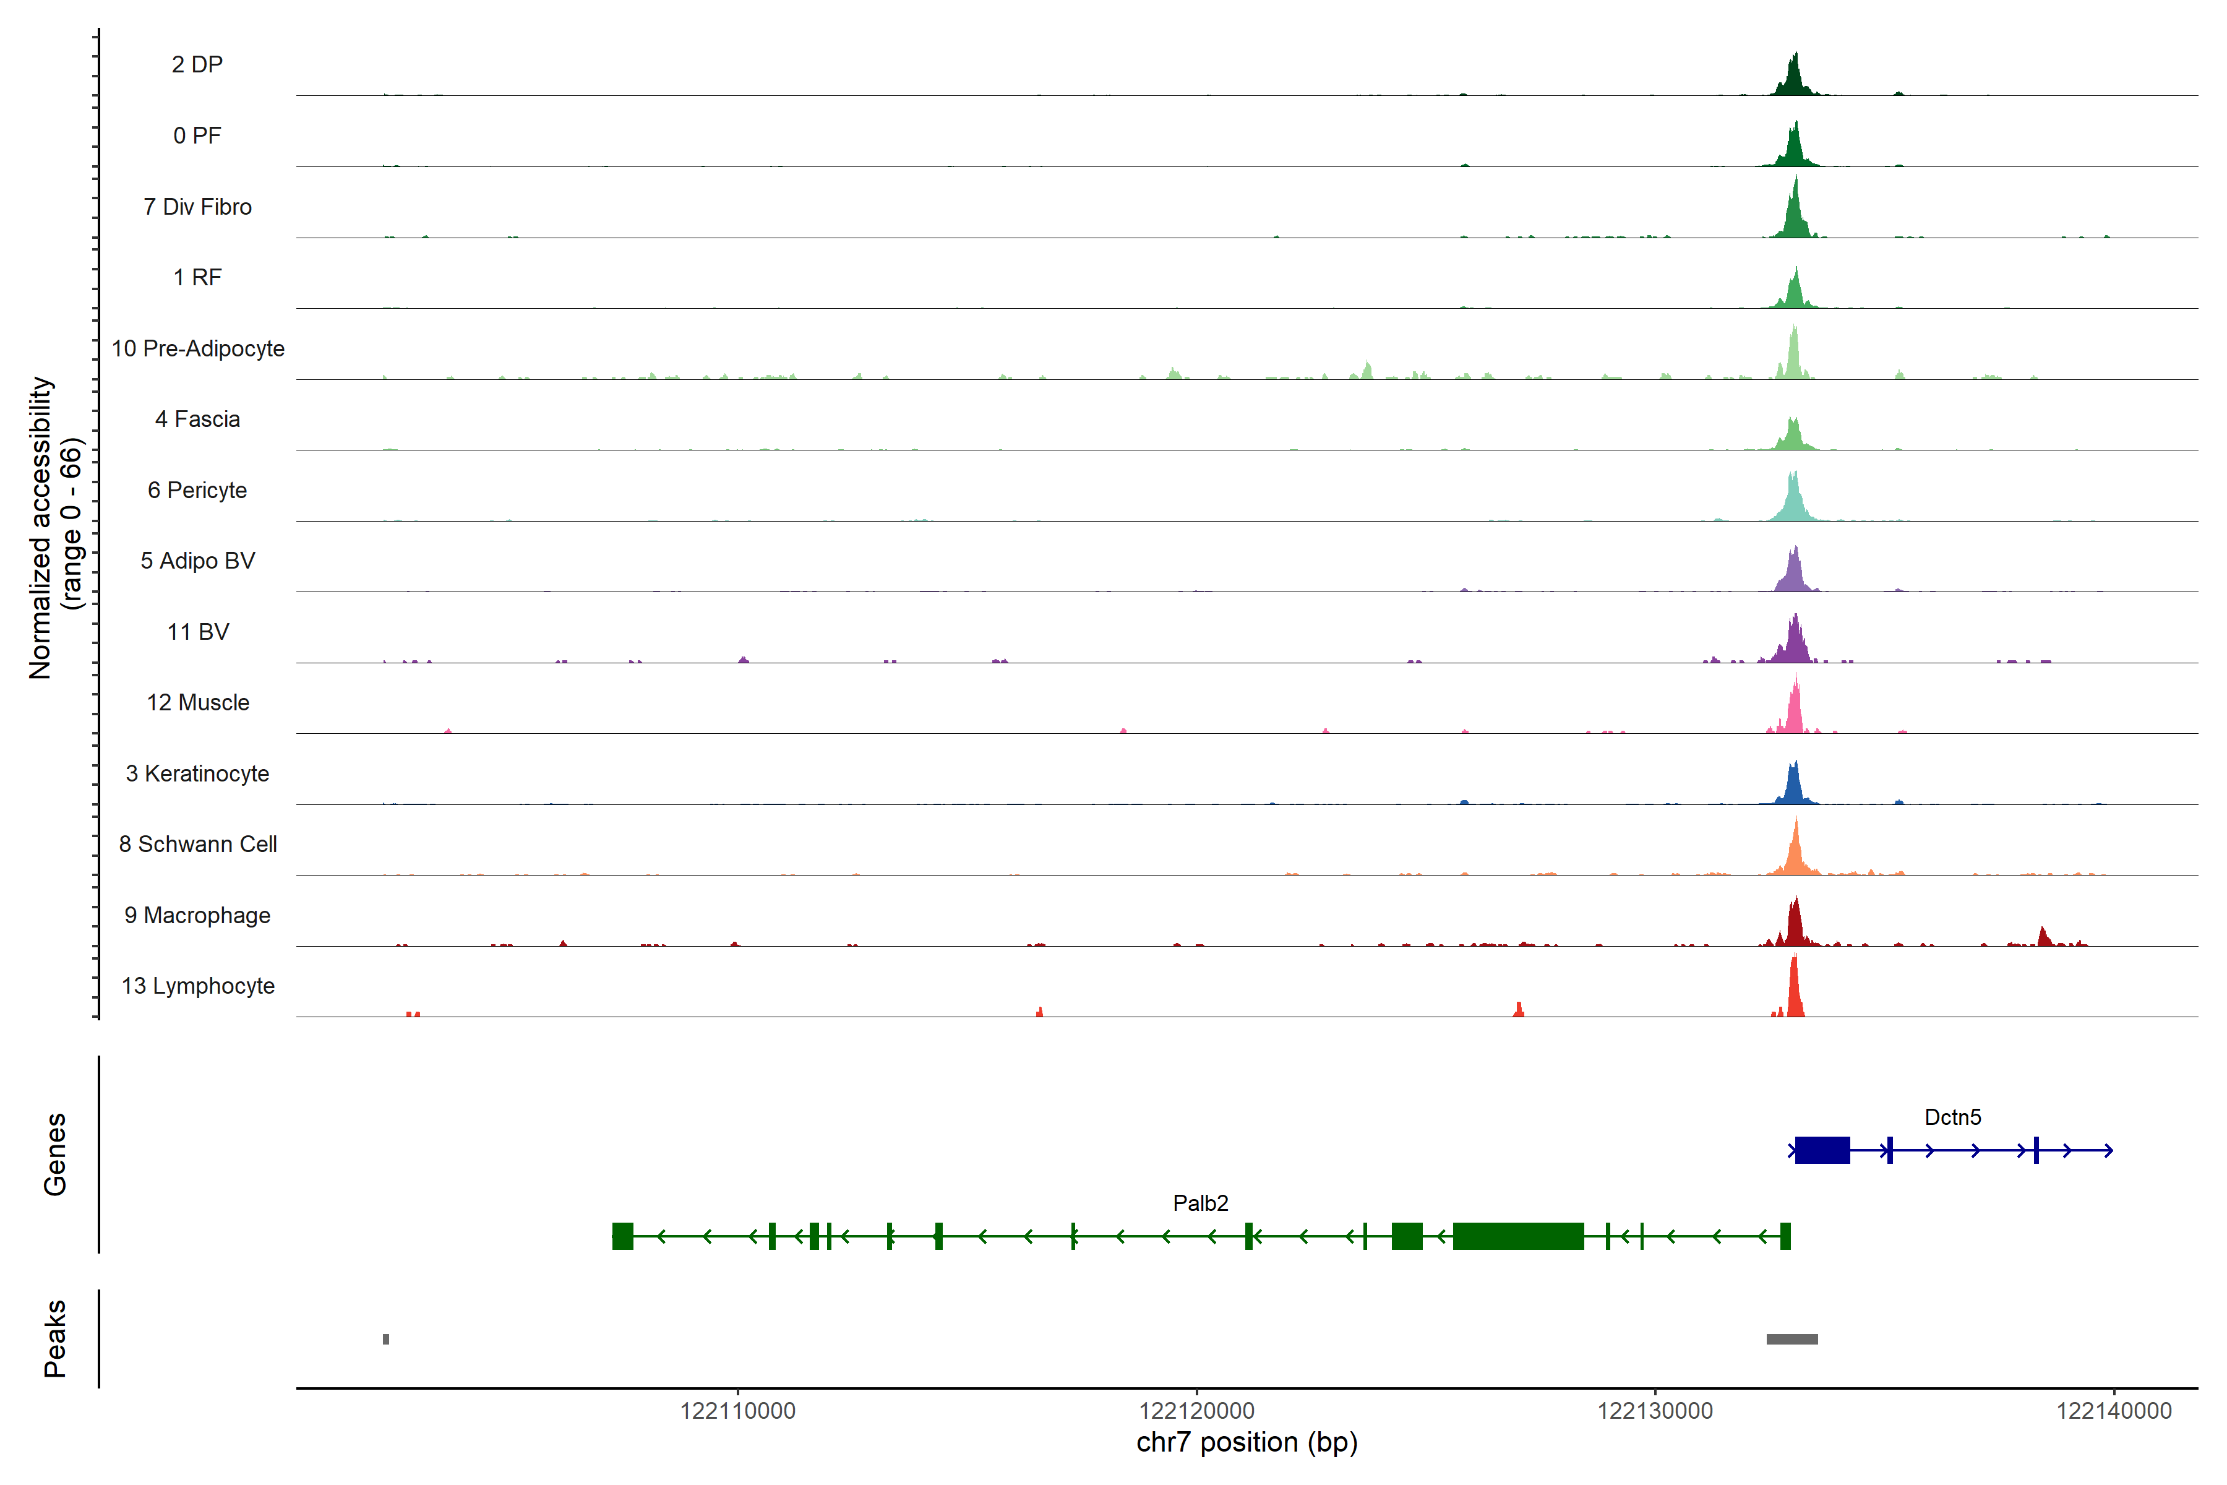
Task: Click the Palb2 gene label
Action: coord(1199,1203)
